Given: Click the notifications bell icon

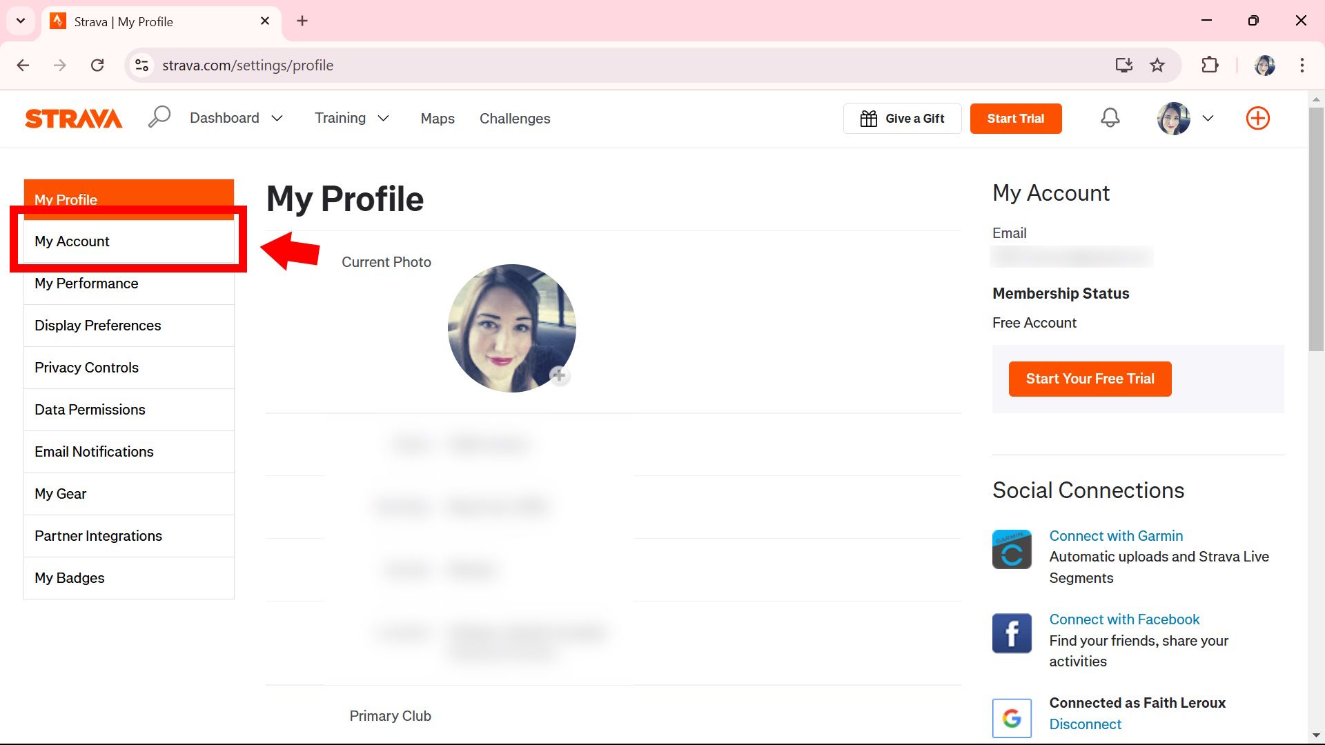Looking at the screenshot, I should (x=1110, y=118).
